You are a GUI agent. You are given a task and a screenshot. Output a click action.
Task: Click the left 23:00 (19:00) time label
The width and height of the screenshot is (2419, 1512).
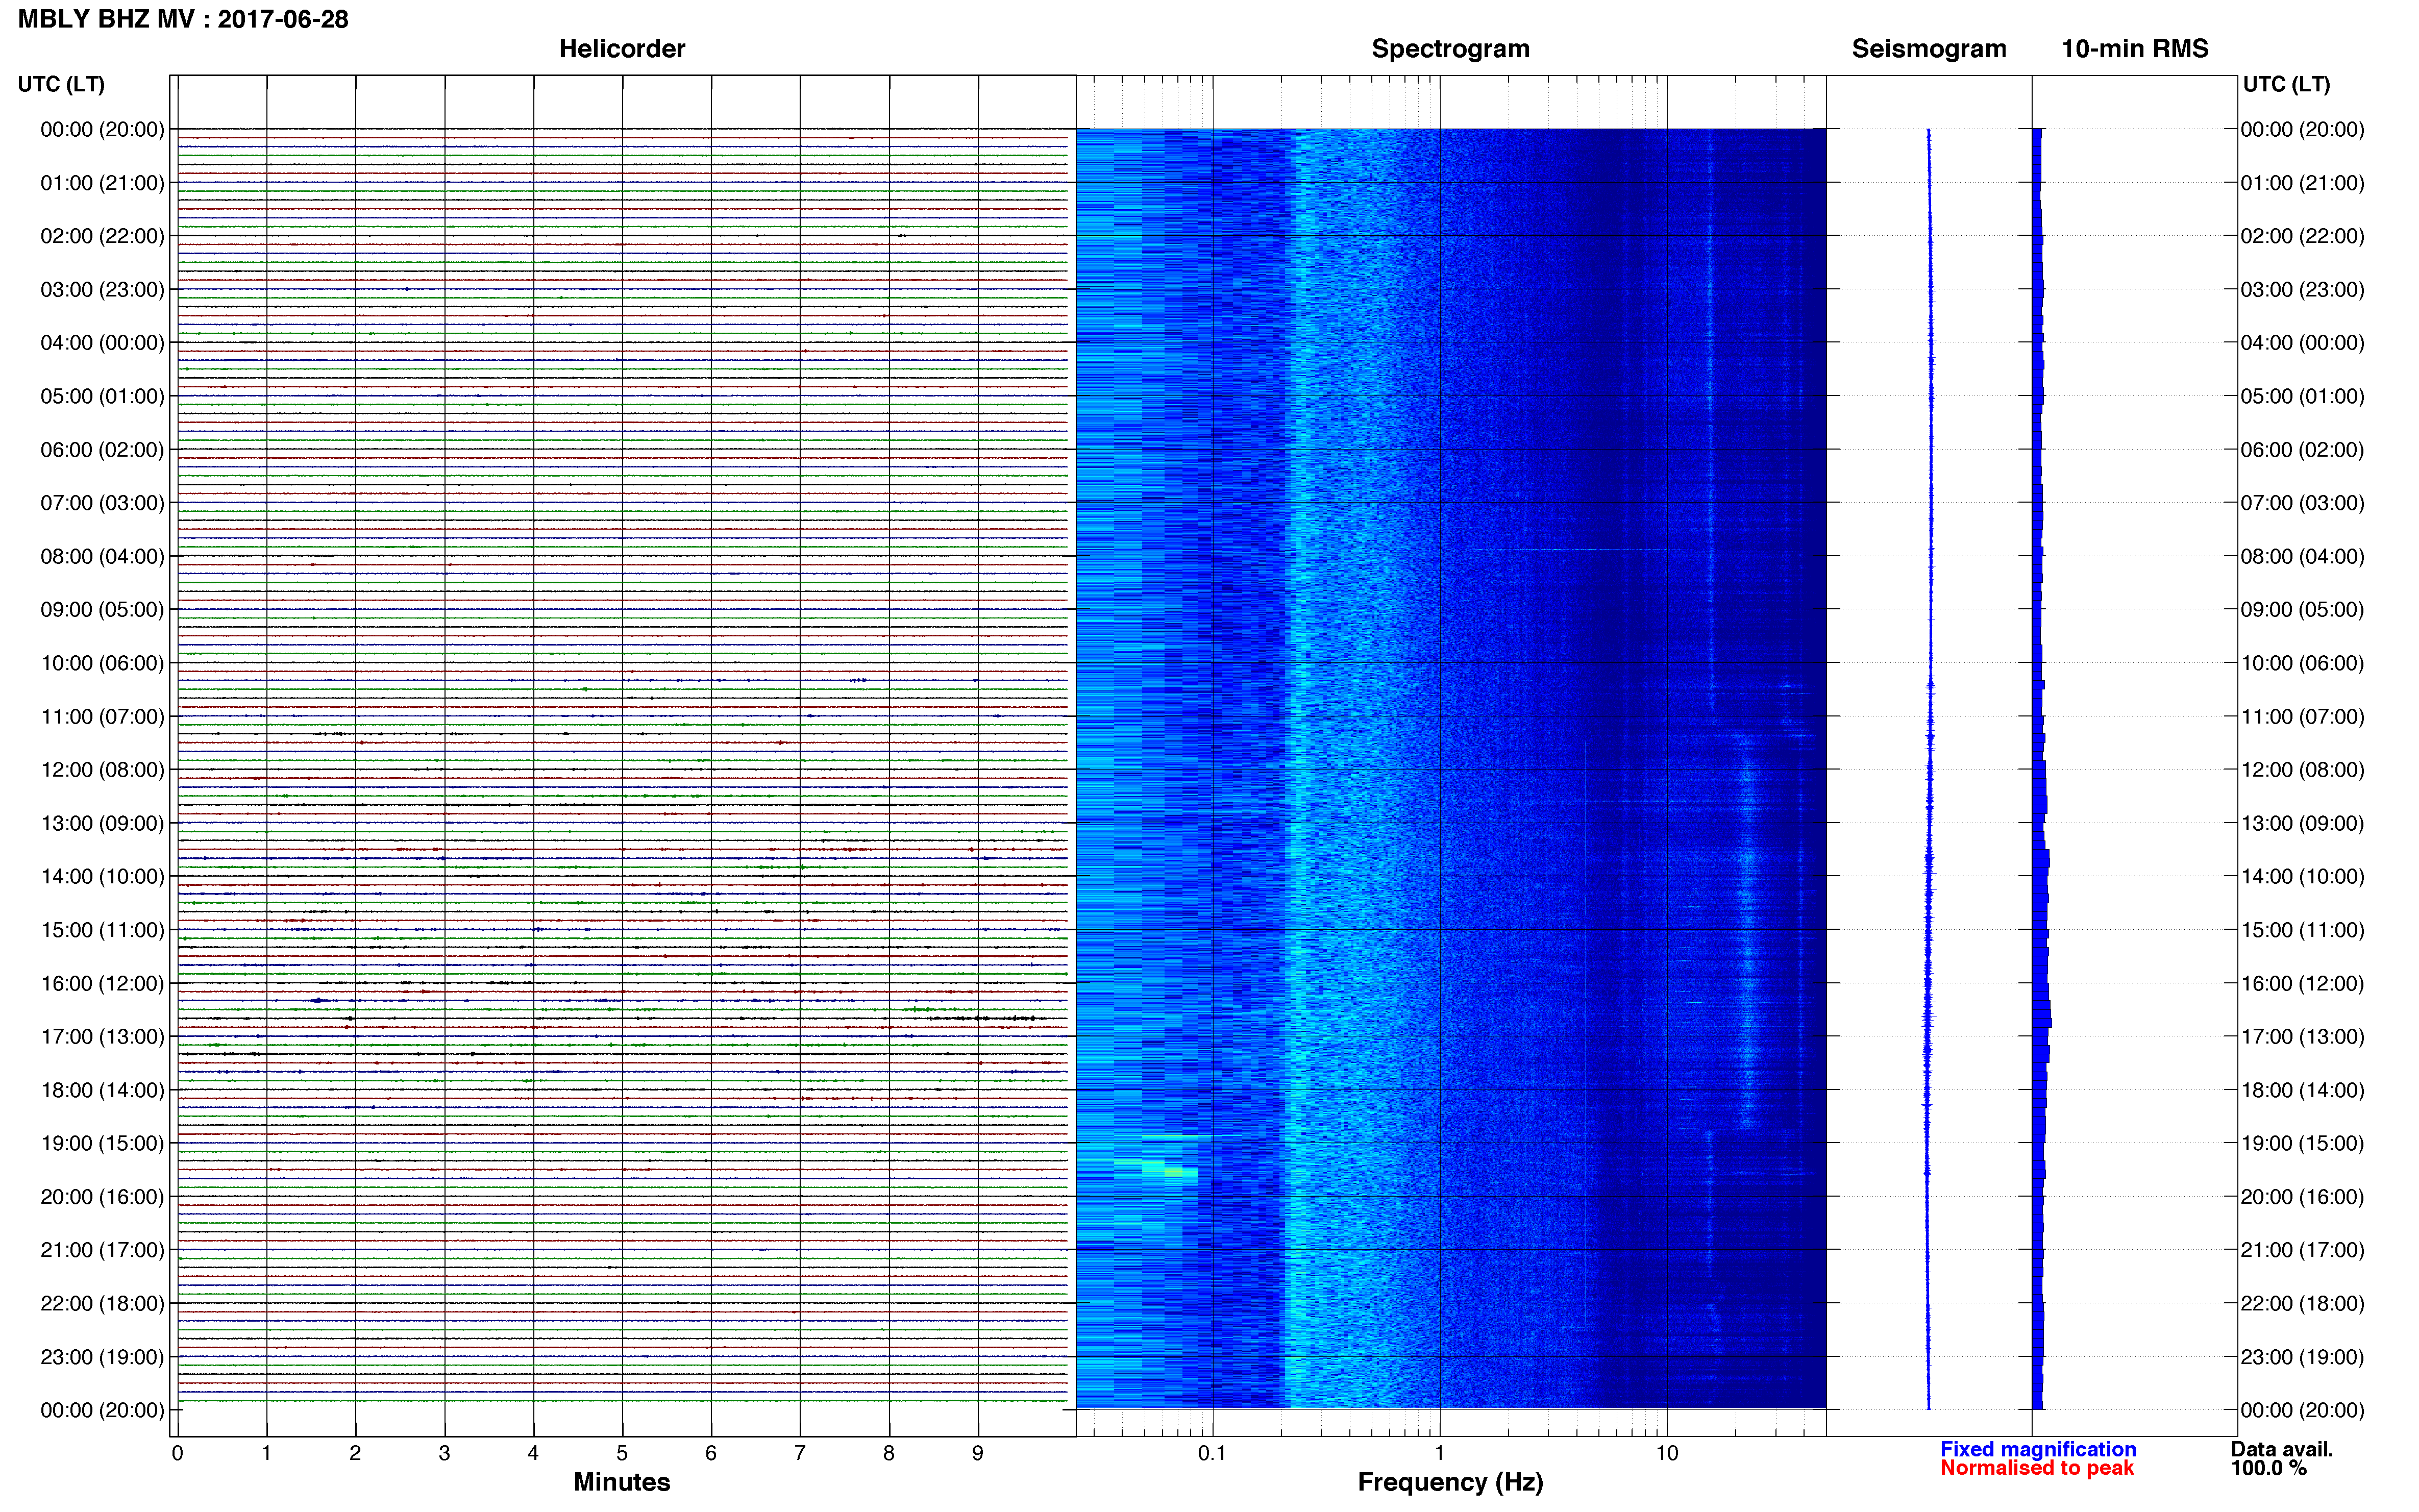coord(102,1357)
